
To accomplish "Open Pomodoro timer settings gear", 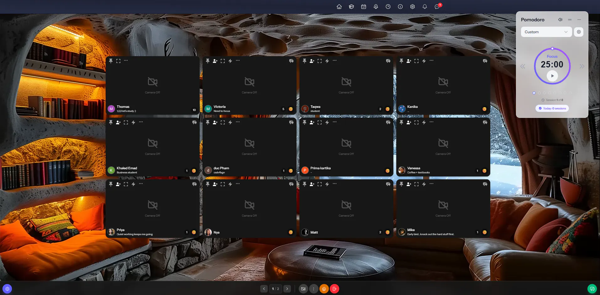I will pos(579,32).
